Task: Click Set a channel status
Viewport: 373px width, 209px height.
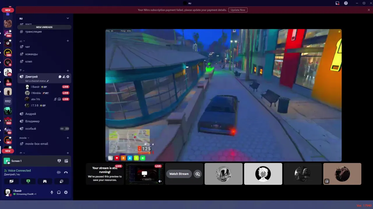Action: (37, 81)
